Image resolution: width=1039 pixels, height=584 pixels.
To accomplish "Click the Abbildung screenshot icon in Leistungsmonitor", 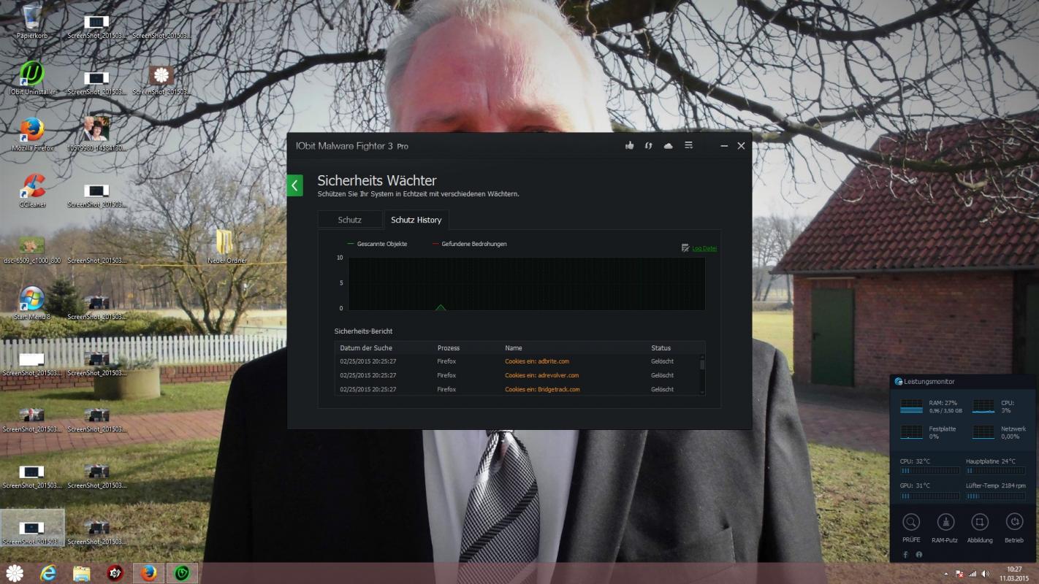I will 980,522.
